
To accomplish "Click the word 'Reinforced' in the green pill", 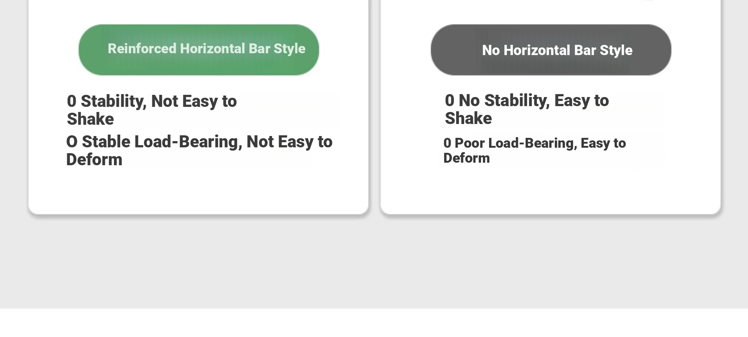I will coord(142,49).
